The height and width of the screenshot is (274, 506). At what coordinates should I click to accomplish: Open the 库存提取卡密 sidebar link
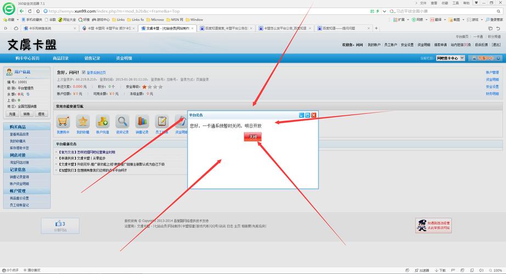click(x=19, y=148)
